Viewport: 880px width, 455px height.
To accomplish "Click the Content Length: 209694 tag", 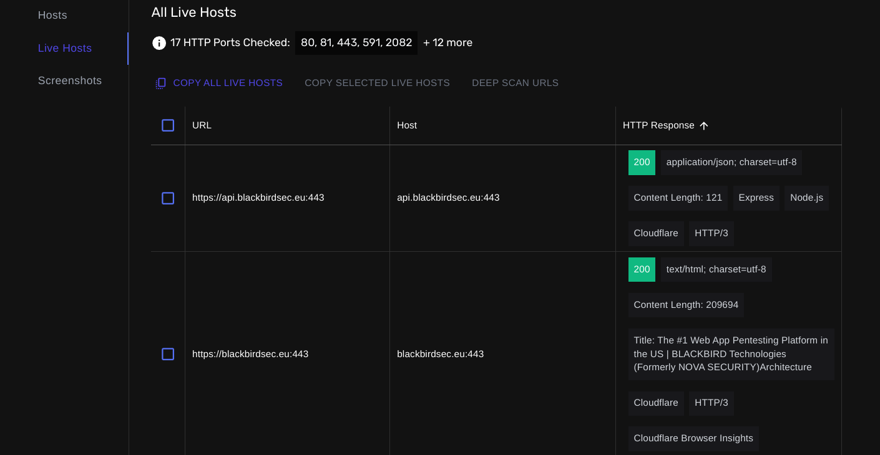I will (x=686, y=305).
